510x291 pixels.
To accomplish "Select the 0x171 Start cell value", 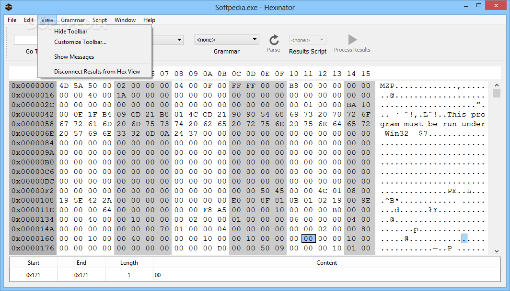I will pyautogui.click(x=33, y=275).
